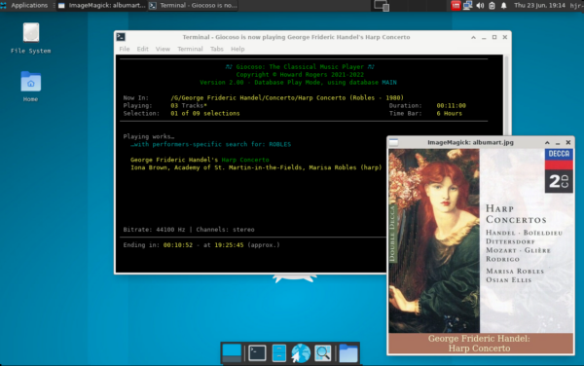Open the Terminal File menu

pyautogui.click(x=125, y=49)
